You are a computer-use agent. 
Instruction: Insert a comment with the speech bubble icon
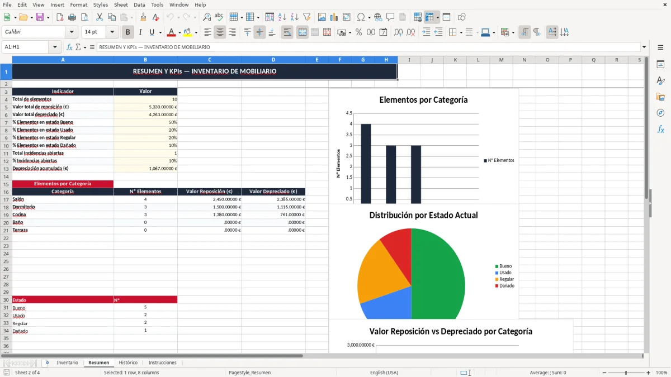click(390, 17)
